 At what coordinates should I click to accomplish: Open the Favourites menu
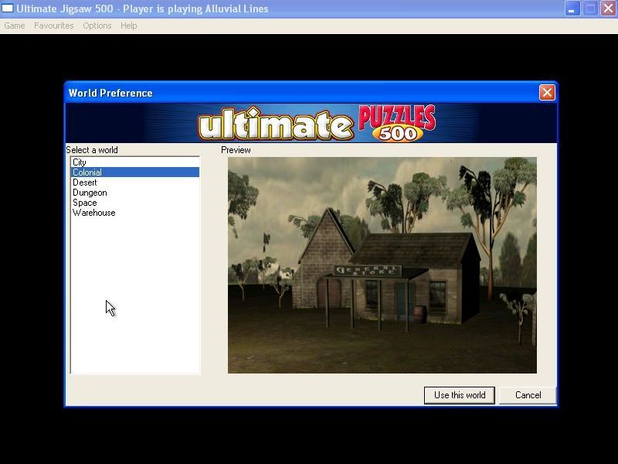53,26
